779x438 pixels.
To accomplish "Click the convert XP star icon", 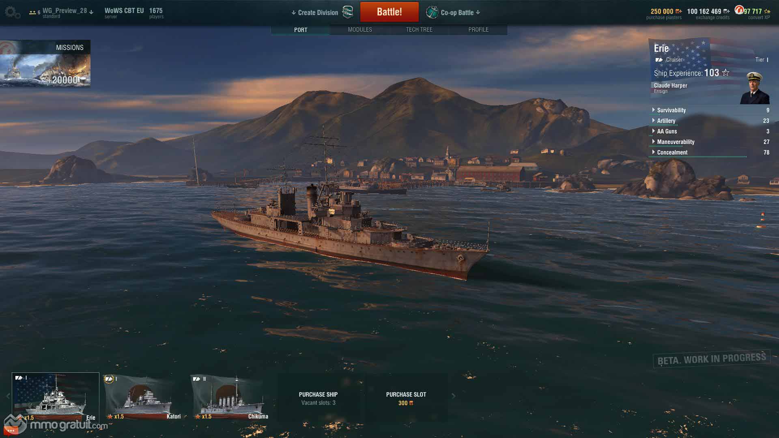I will tap(767, 11).
